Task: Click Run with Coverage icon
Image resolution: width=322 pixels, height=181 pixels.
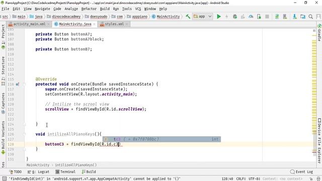Action: pos(243,17)
